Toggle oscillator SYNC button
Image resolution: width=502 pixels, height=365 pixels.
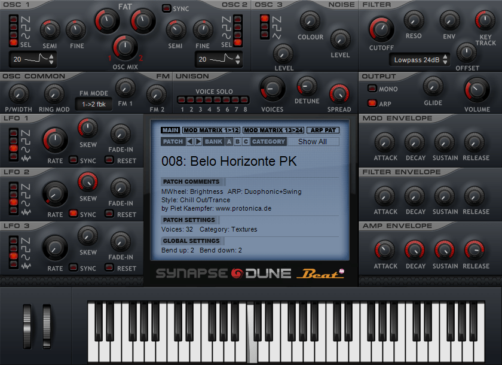pos(166,8)
